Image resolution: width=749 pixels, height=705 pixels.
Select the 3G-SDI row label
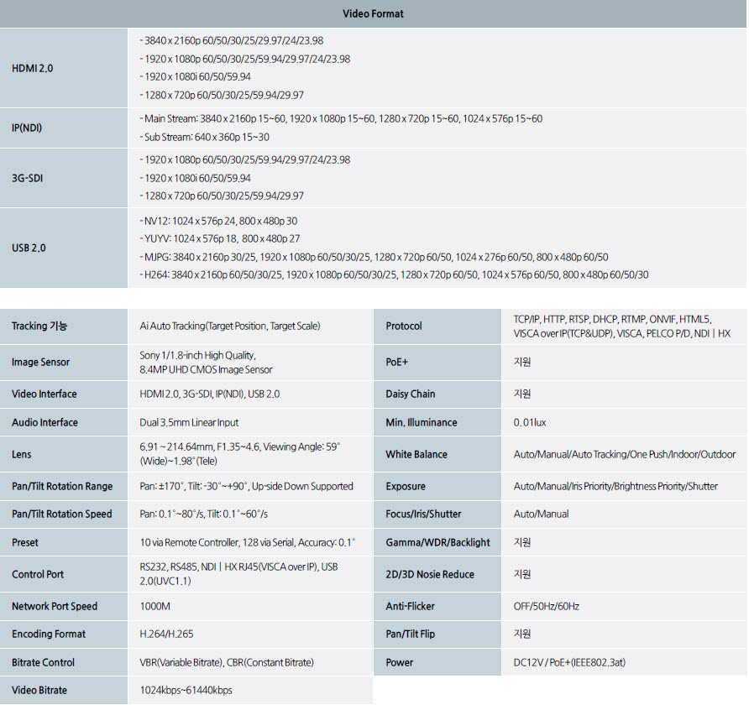pos(27,178)
